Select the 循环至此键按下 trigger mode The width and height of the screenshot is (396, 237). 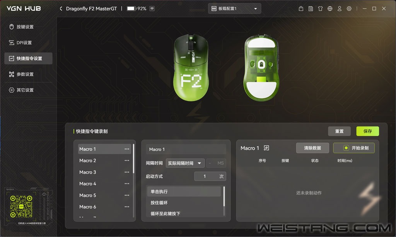[x=184, y=213]
